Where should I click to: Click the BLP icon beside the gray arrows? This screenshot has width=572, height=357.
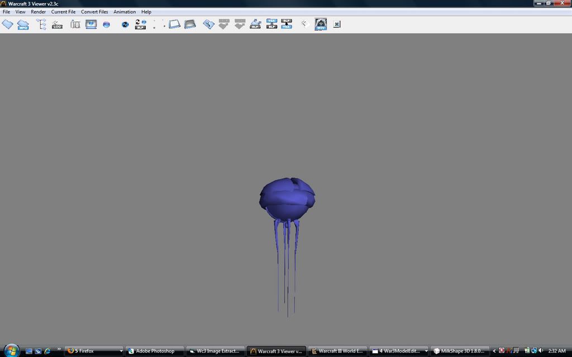tap(255, 25)
